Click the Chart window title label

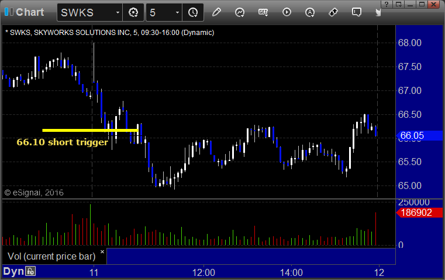[30, 12]
